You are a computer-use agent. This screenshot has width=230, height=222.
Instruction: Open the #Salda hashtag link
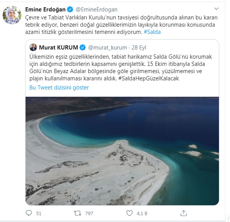tap(152, 32)
